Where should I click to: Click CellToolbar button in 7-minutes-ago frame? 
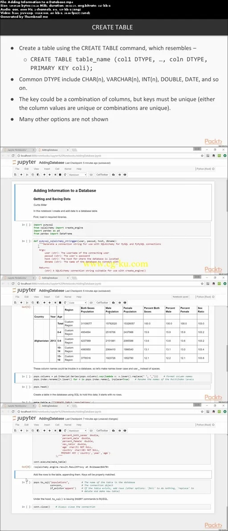click(102, 430)
